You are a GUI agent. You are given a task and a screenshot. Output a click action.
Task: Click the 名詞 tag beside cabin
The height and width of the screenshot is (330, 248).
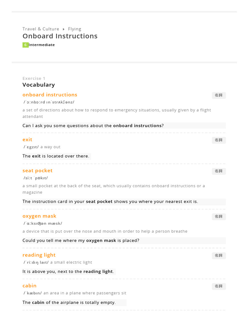tap(219, 286)
